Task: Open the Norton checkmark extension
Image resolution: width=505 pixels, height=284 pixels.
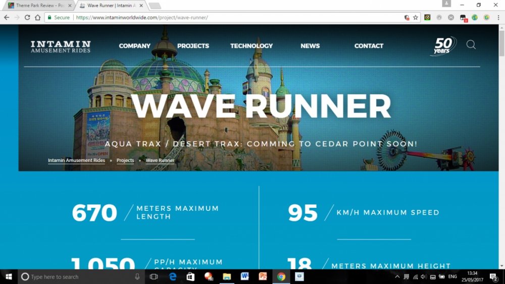Action: [427, 17]
